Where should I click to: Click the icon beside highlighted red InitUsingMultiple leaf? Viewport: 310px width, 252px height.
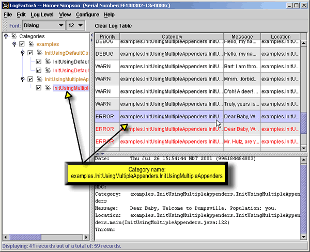[48, 88]
